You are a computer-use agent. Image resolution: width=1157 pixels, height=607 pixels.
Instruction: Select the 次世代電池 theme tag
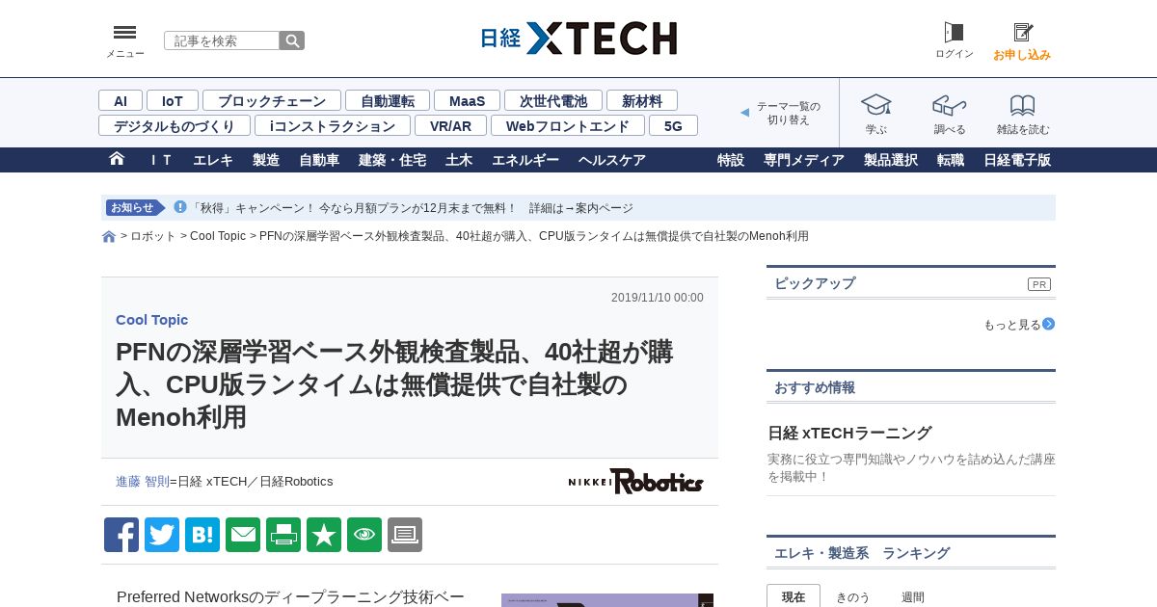tap(553, 100)
